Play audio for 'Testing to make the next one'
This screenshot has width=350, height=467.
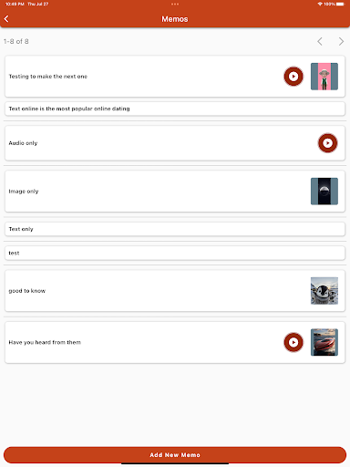(x=293, y=77)
